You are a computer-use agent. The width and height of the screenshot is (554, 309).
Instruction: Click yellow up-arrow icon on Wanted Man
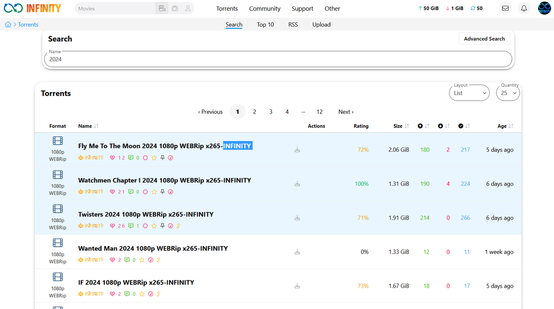(x=158, y=260)
